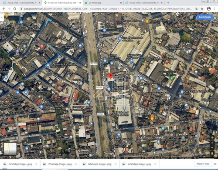Click the my-location target icon
This screenshot has width=218, height=170.
click(212, 137)
